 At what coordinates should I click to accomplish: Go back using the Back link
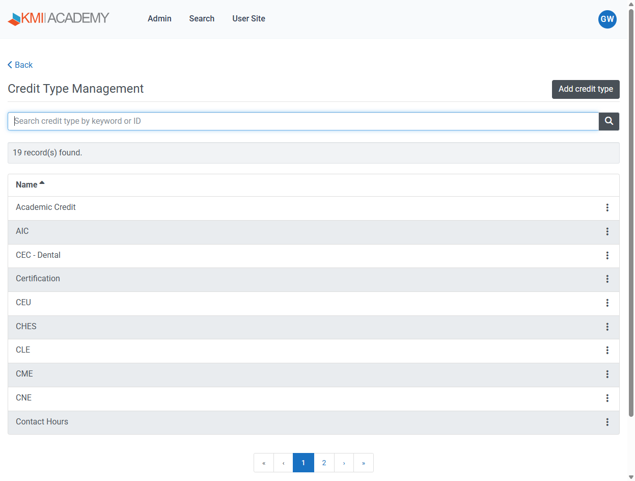[x=20, y=65]
